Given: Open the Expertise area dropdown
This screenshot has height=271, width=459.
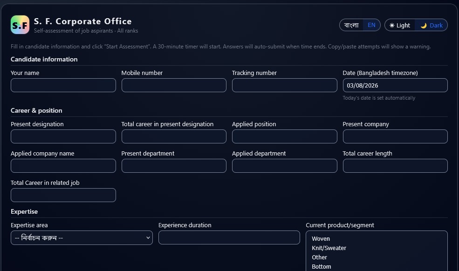Looking at the screenshot, I should coord(82,237).
